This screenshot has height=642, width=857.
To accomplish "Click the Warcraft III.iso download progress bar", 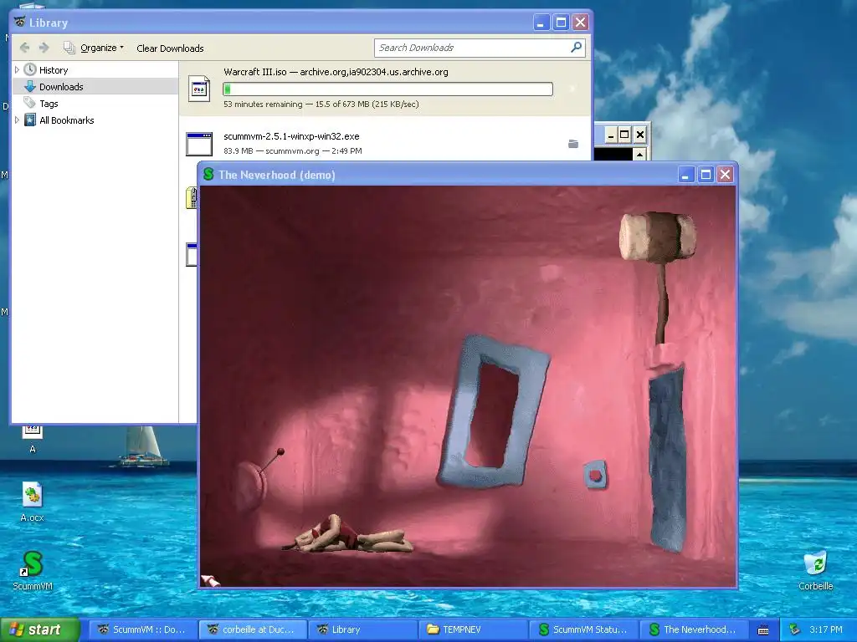I will 388,89.
